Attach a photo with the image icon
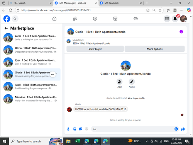This screenshot has height=145, width=193. point(74,129)
